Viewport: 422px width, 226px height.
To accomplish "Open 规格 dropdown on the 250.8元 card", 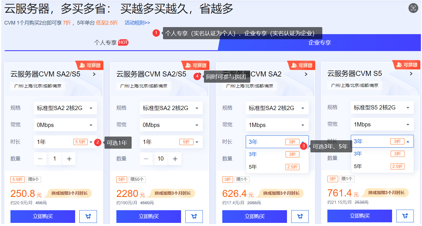I will (x=65, y=108).
